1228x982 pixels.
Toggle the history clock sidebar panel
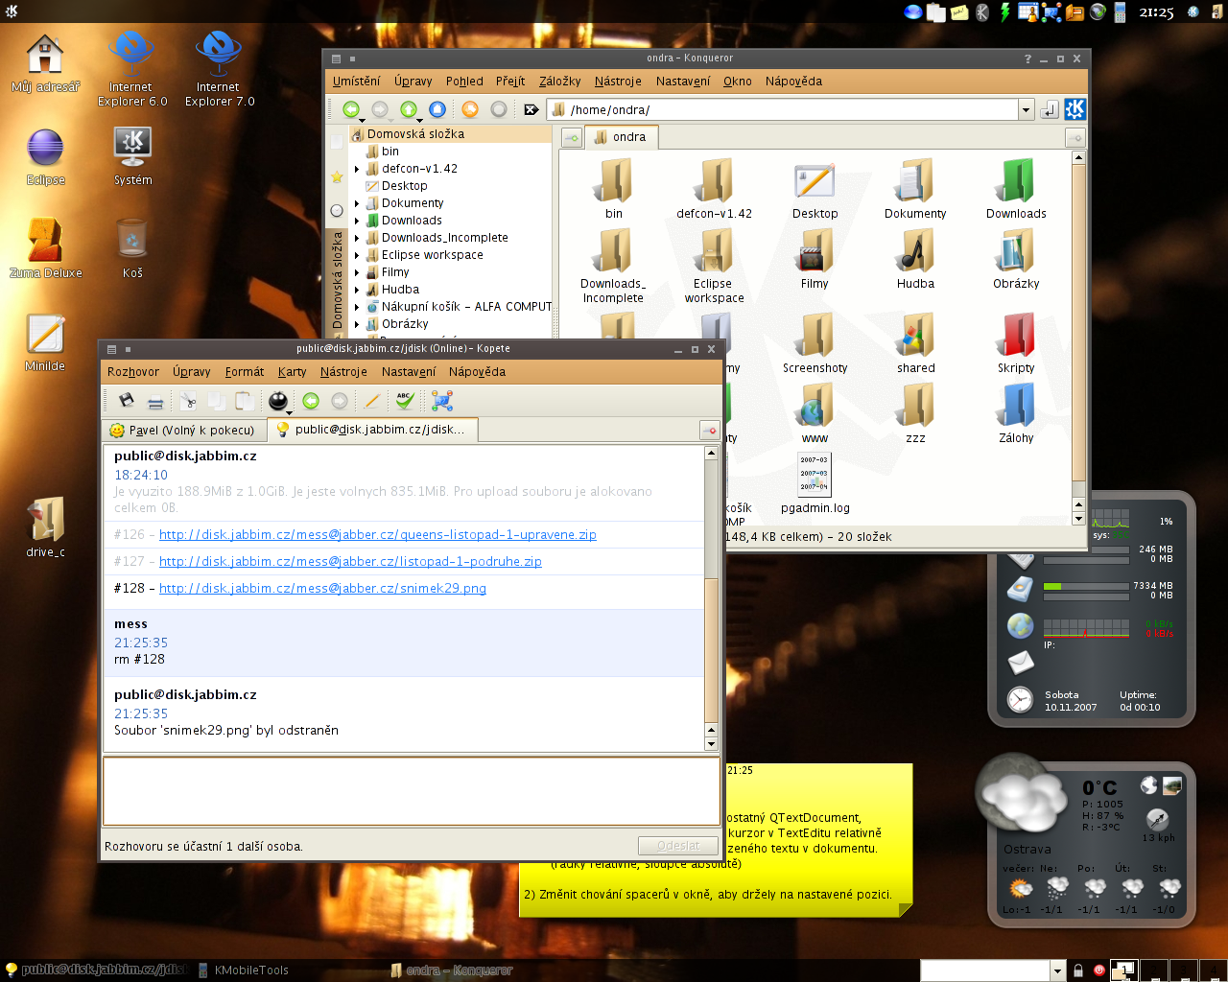pos(337,210)
